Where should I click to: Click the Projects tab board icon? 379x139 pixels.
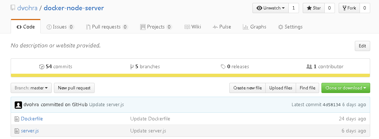pos(143,27)
